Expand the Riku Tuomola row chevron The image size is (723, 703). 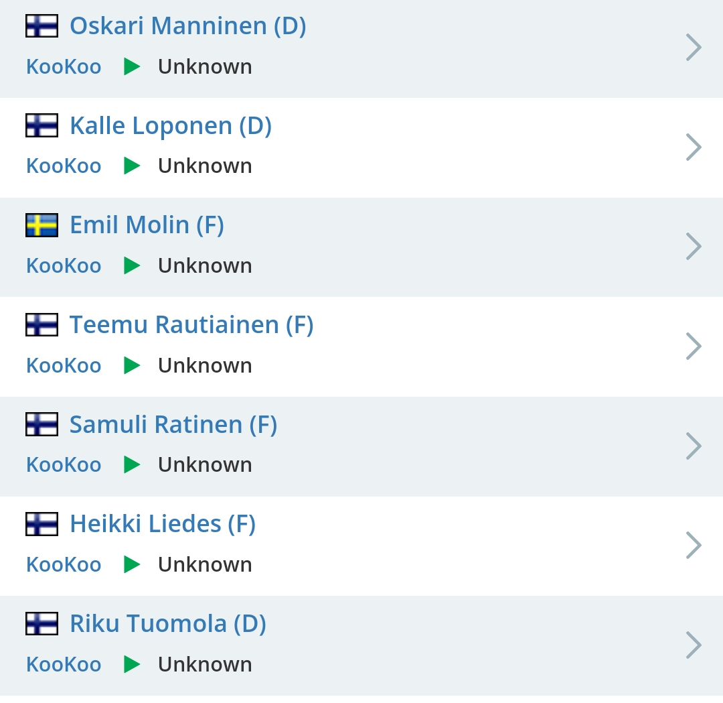coord(694,645)
